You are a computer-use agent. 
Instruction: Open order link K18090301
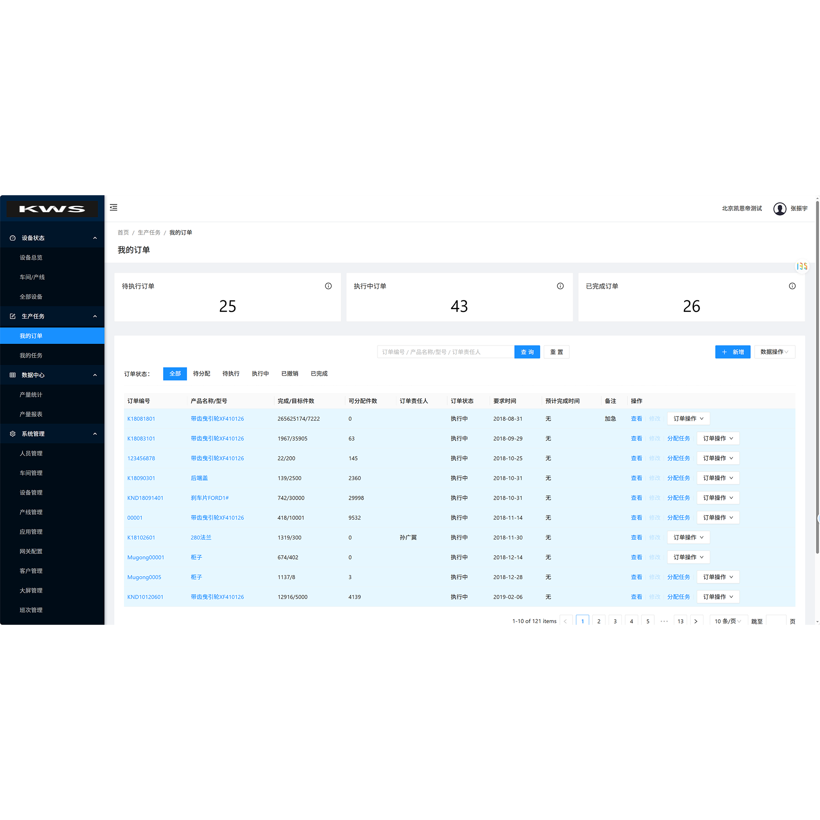click(x=141, y=478)
